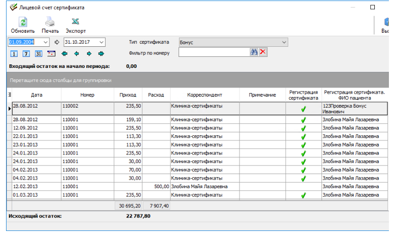Sort by the Приход column header
The image size is (402, 240).
pos(128,95)
